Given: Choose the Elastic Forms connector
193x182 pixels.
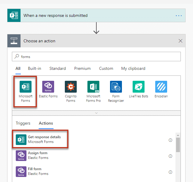Looking at the screenshot, I should (x=48, y=87).
